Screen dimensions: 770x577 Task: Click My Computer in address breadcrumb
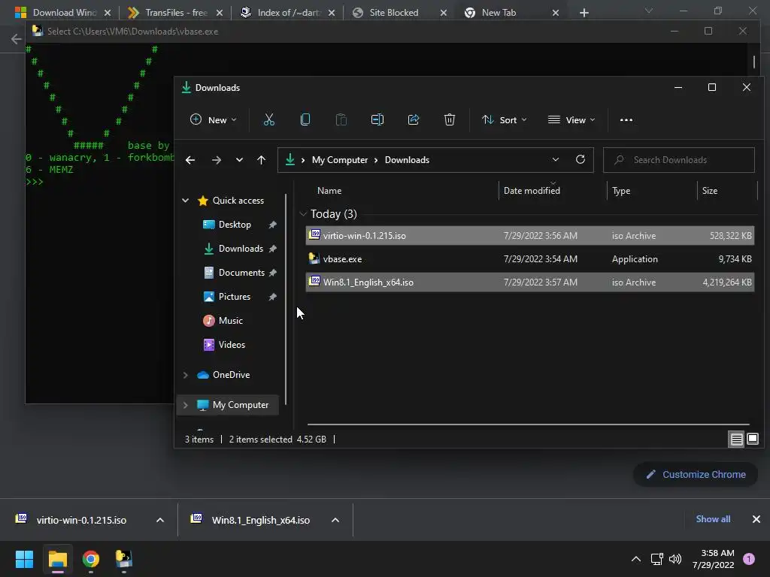pyautogui.click(x=340, y=160)
